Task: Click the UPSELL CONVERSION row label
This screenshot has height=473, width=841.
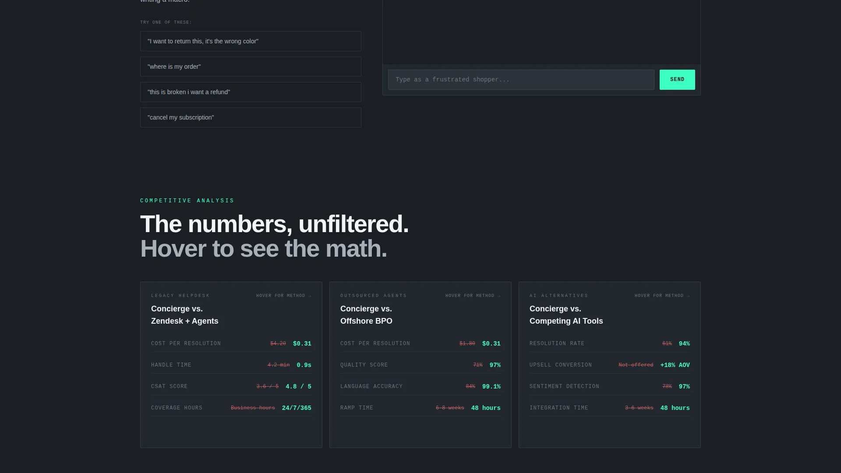Action: click(561, 365)
